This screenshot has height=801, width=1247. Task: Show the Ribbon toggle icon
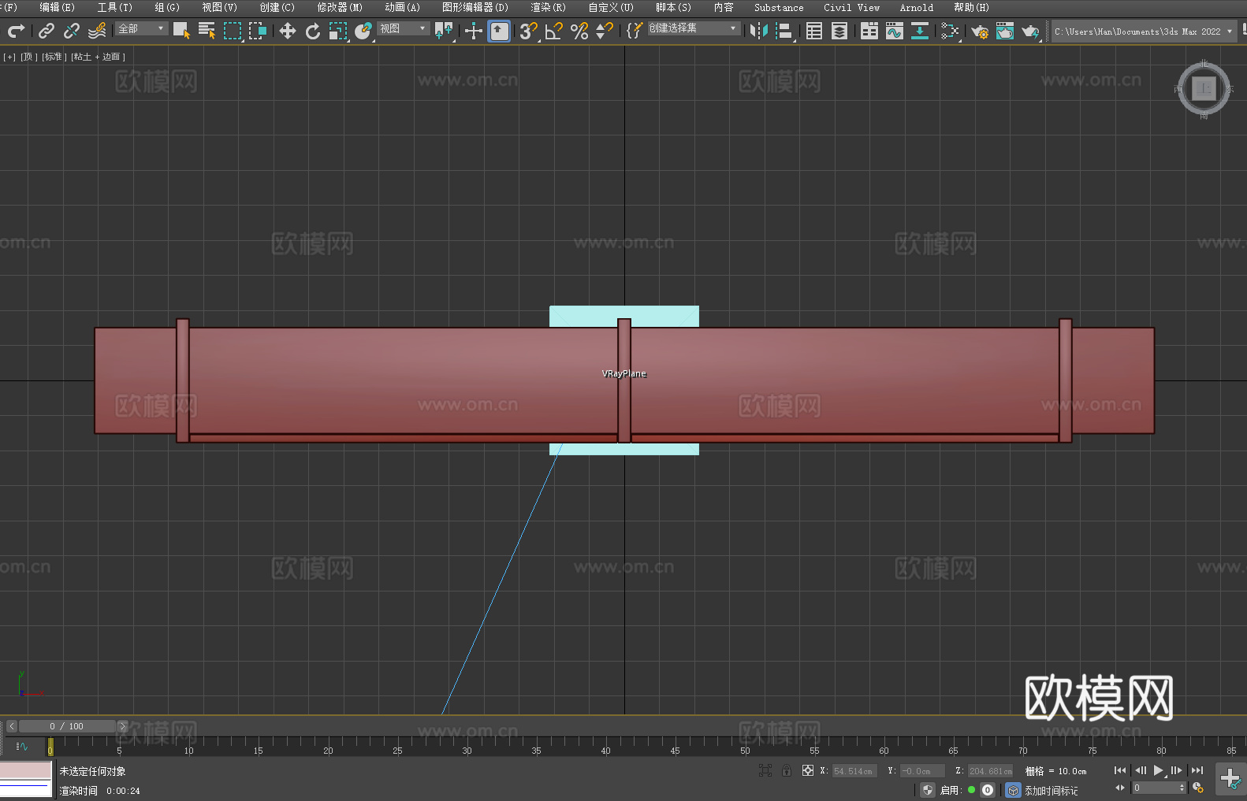[869, 31]
